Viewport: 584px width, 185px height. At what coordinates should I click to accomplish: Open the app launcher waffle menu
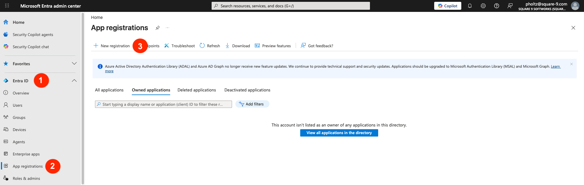coord(7,6)
